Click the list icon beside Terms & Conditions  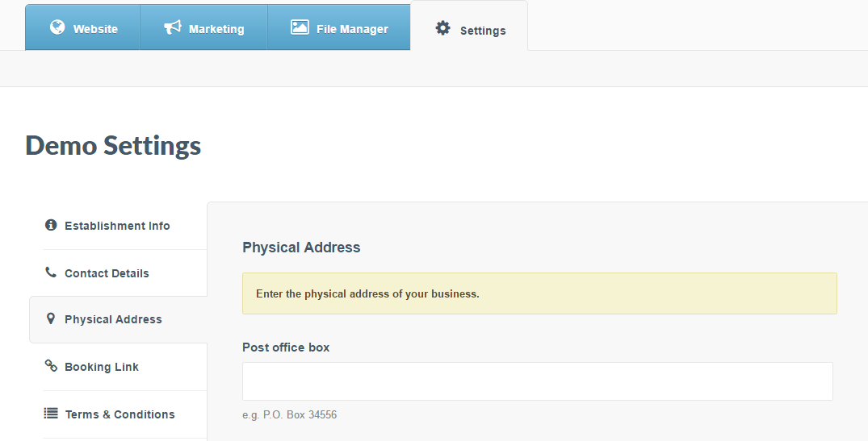coord(51,414)
